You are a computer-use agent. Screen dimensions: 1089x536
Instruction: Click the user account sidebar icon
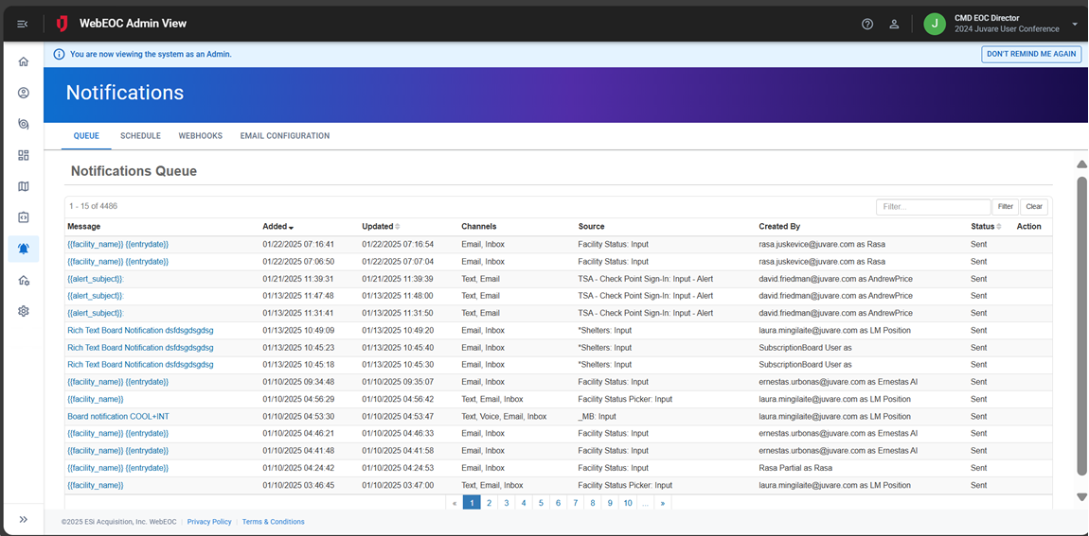[x=24, y=93]
